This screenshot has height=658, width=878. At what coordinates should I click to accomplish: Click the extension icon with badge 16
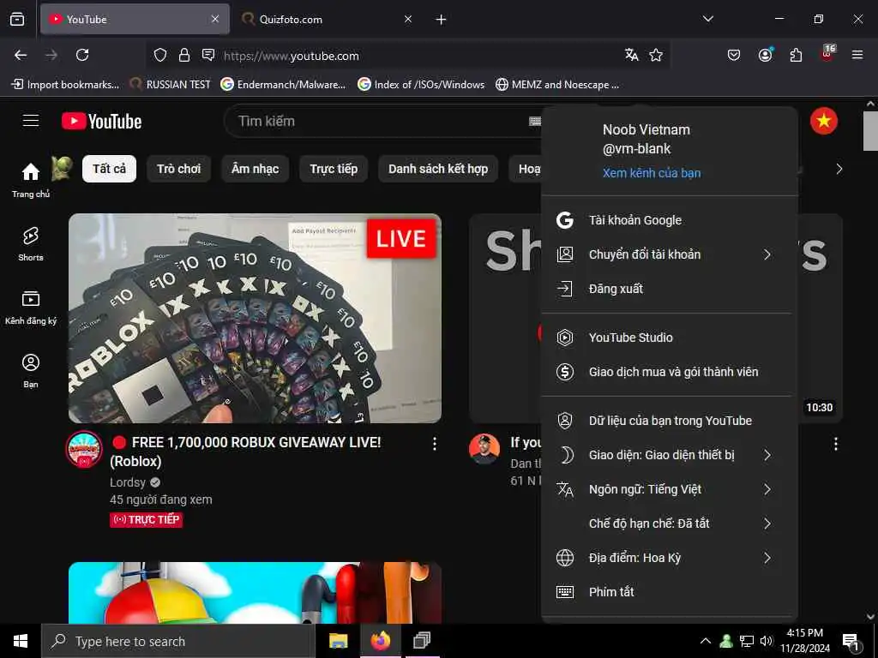(827, 53)
